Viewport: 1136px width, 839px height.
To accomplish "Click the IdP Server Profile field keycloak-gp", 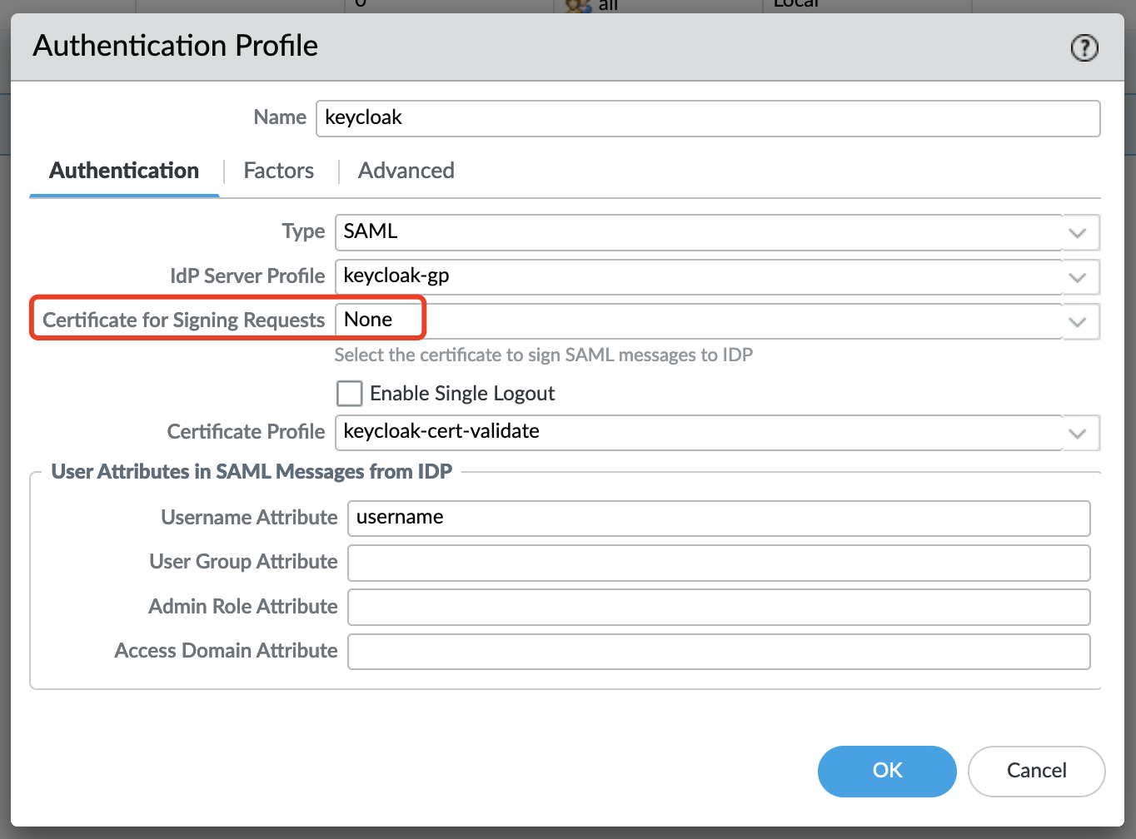I will pos(699,277).
